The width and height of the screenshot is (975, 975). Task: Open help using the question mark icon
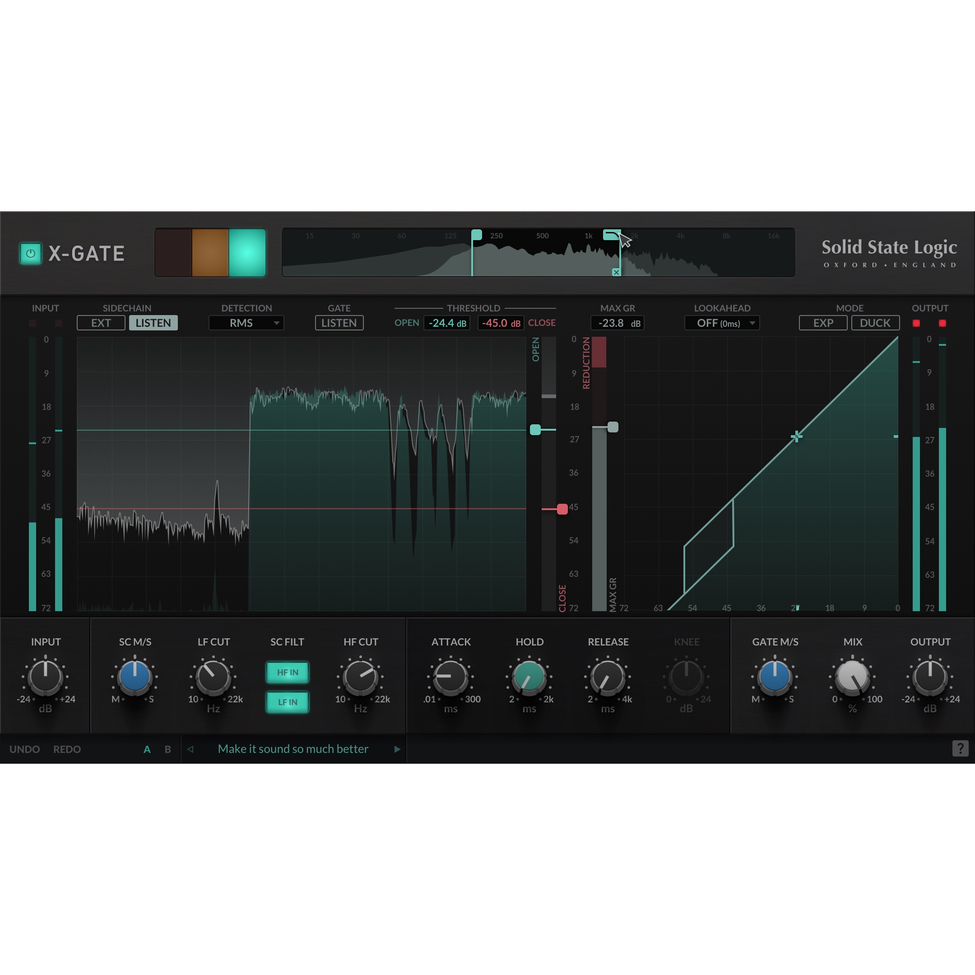pos(961,749)
